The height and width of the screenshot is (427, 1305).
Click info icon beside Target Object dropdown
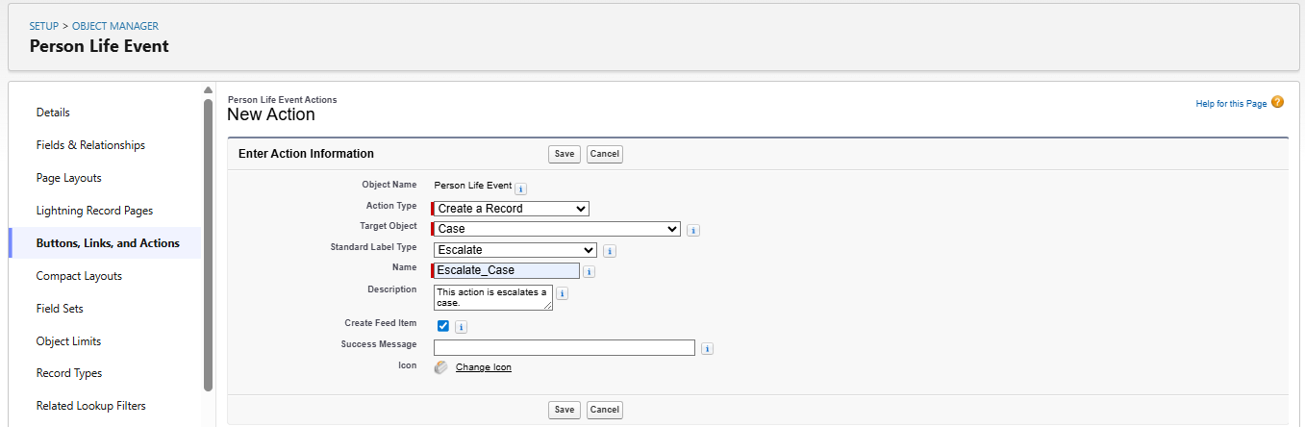[x=693, y=230]
